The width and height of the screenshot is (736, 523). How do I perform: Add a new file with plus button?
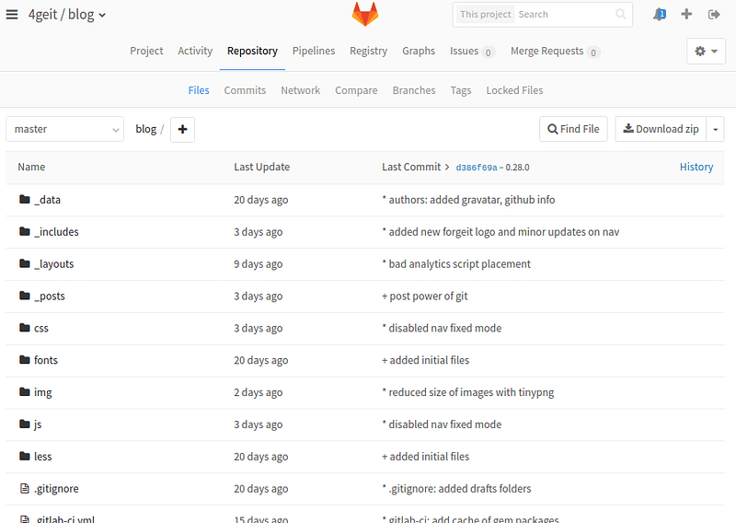coord(182,129)
